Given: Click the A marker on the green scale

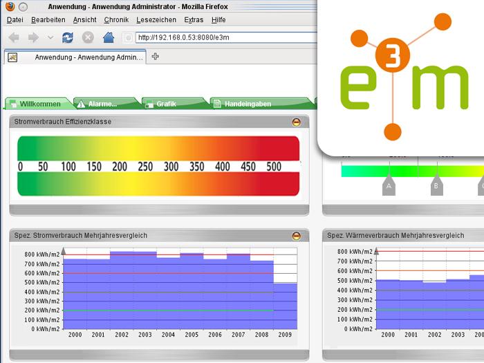Looking at the screenshot, I should coord(389,185).
